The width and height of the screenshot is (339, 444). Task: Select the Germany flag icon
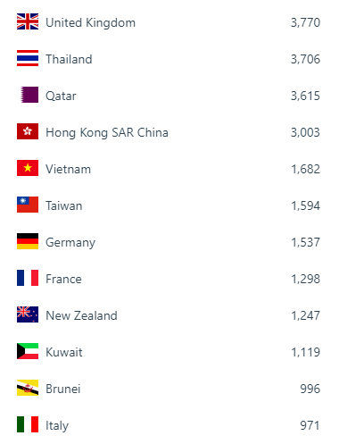[28, 241]
